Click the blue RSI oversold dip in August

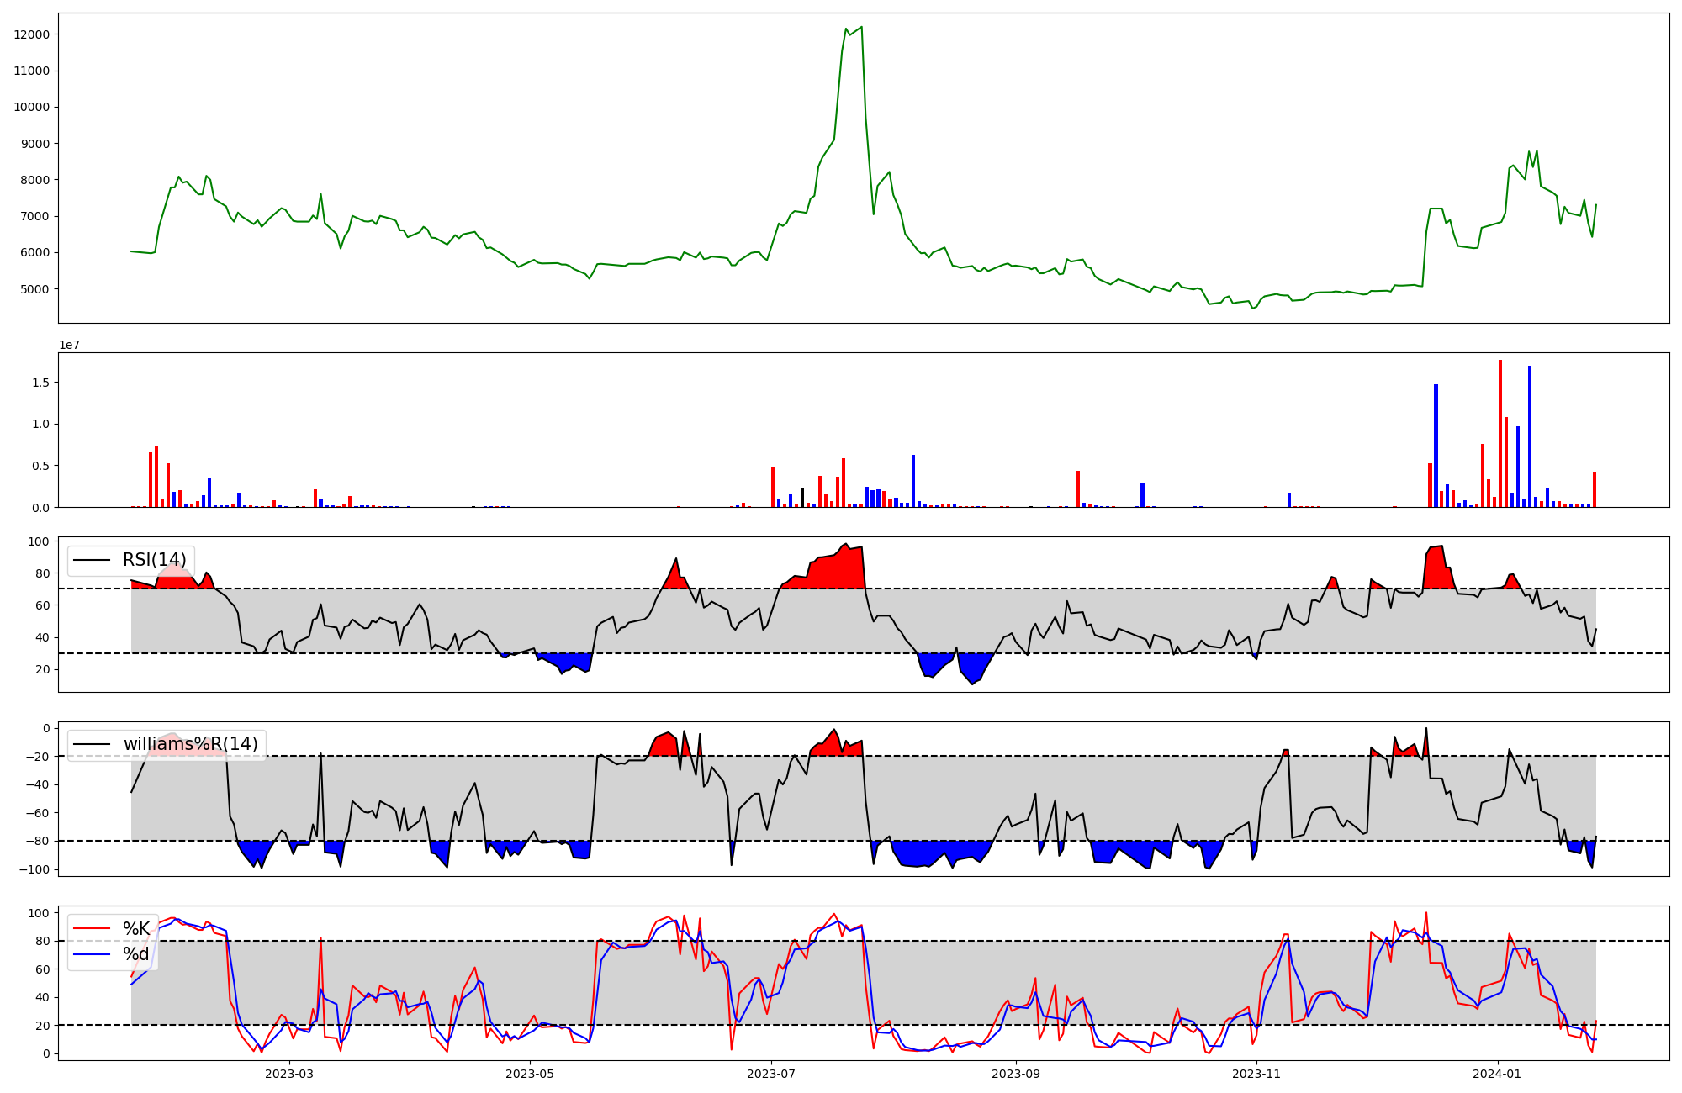[973, 666]
